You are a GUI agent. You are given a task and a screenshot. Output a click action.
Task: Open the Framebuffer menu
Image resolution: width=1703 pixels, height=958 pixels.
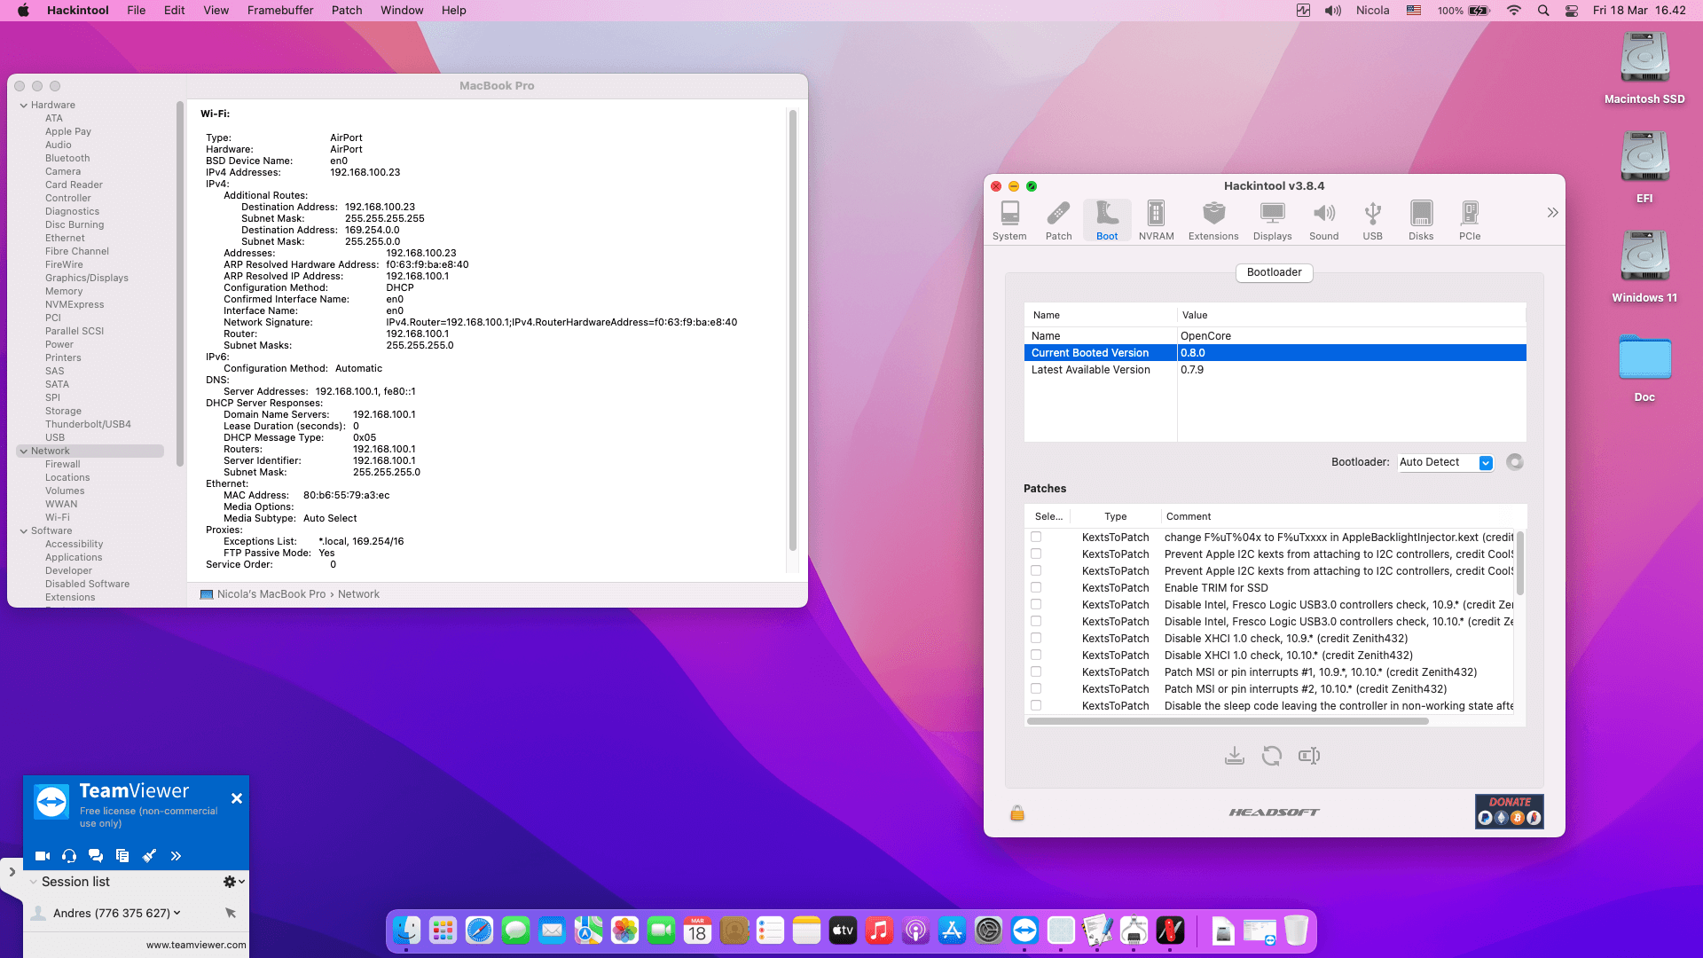(x=279, y=11)
